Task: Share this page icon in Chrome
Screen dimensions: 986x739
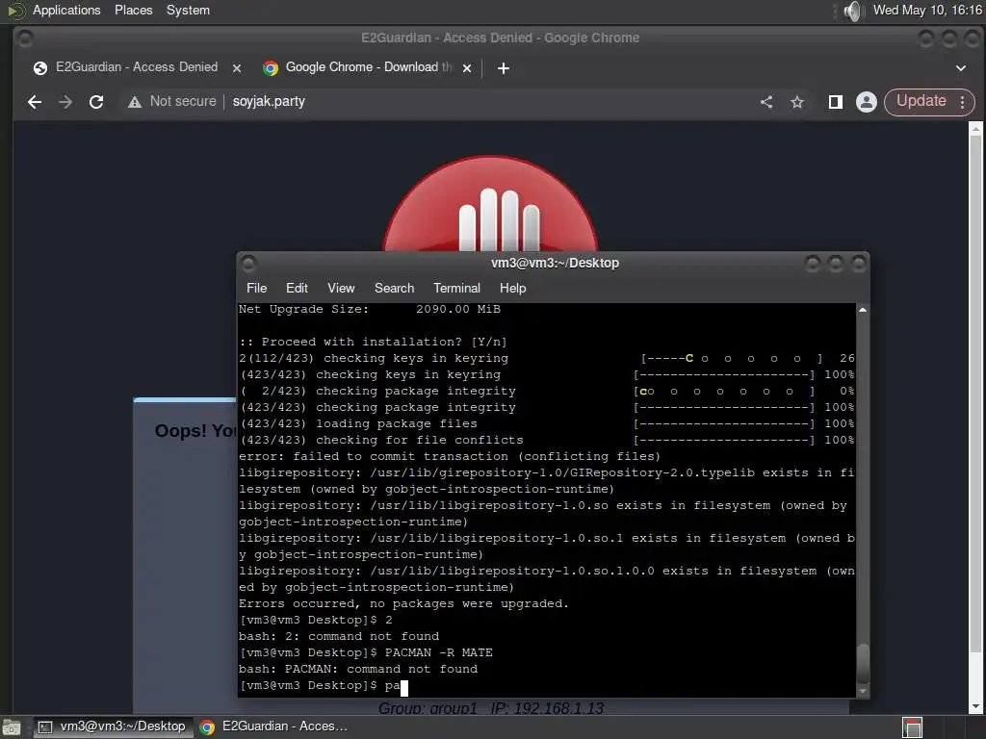Action: 765,102
